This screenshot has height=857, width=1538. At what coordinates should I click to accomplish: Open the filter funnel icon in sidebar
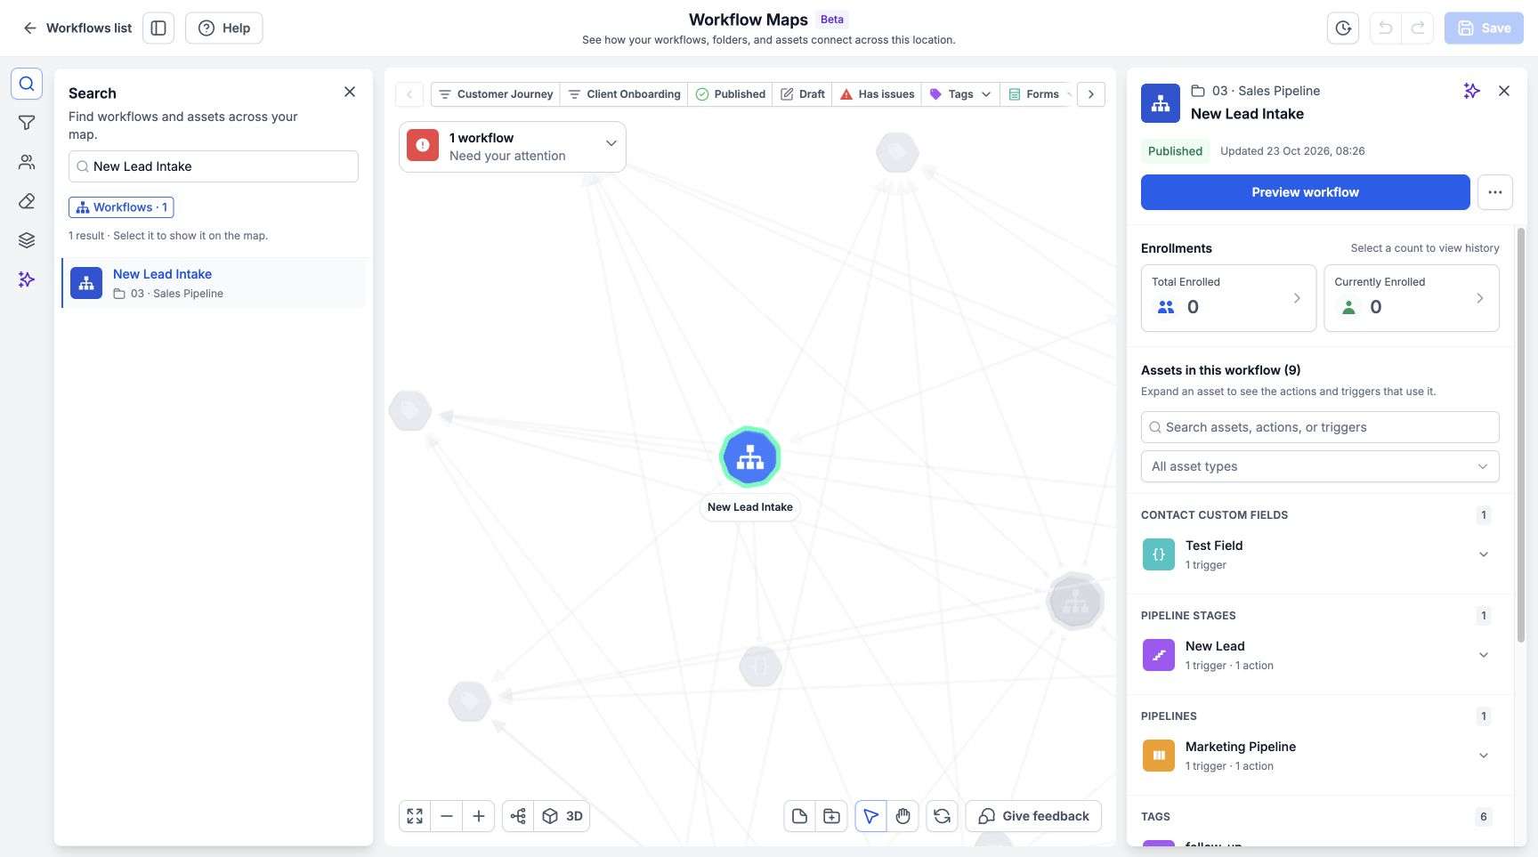click(27, 123)
